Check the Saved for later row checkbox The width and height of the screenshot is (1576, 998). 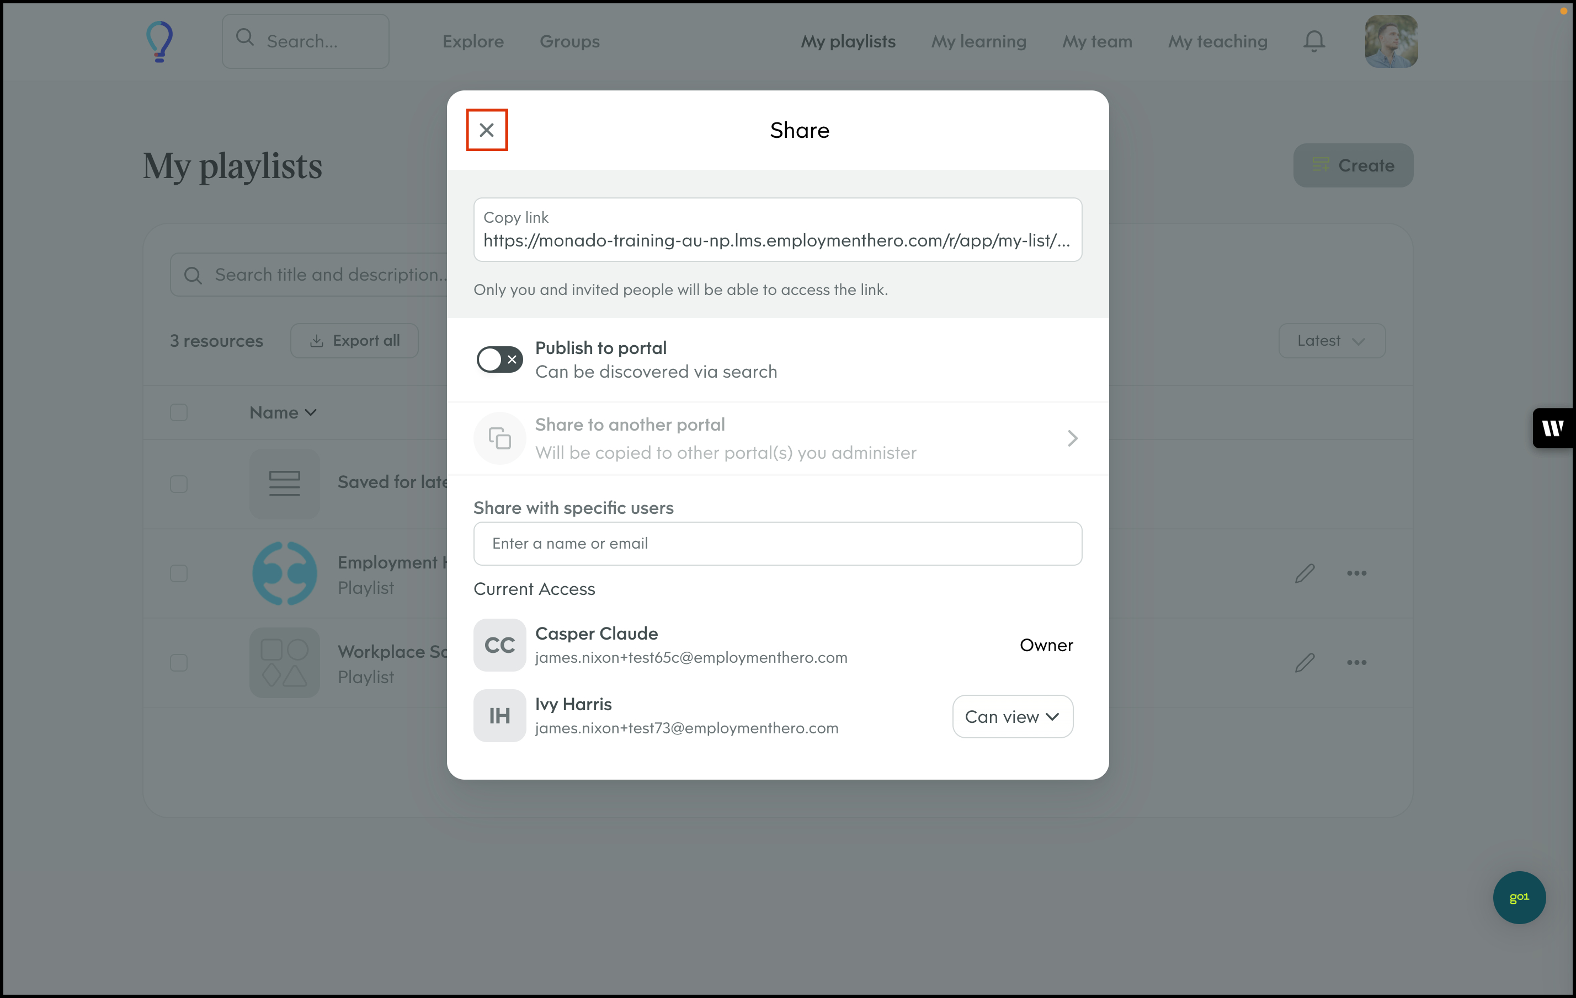click(179, 484)
